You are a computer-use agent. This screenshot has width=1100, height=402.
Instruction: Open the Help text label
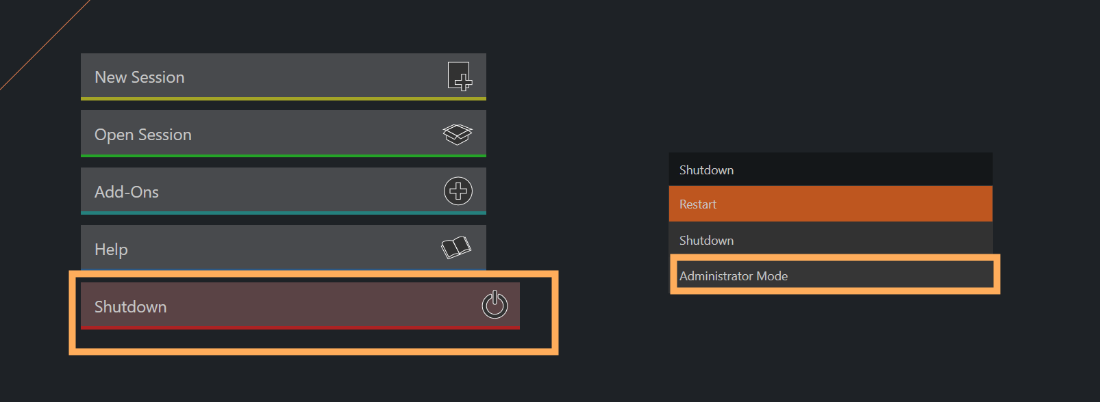click(x=111, y=250)
